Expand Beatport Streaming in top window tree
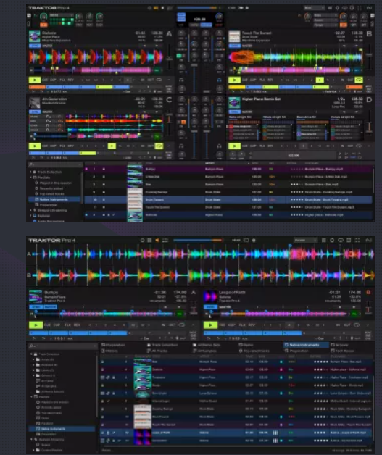The image size is (382, 455). pyautogui.click(x=30, y=210)
